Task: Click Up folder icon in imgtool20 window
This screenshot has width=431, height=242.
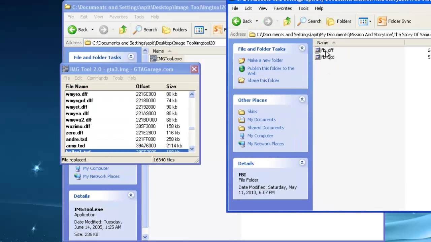Action: (123, 30)
